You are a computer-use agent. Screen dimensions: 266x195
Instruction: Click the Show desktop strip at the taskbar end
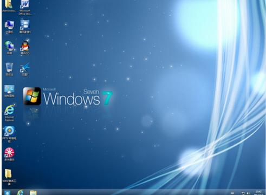click(x=265, y=192)
